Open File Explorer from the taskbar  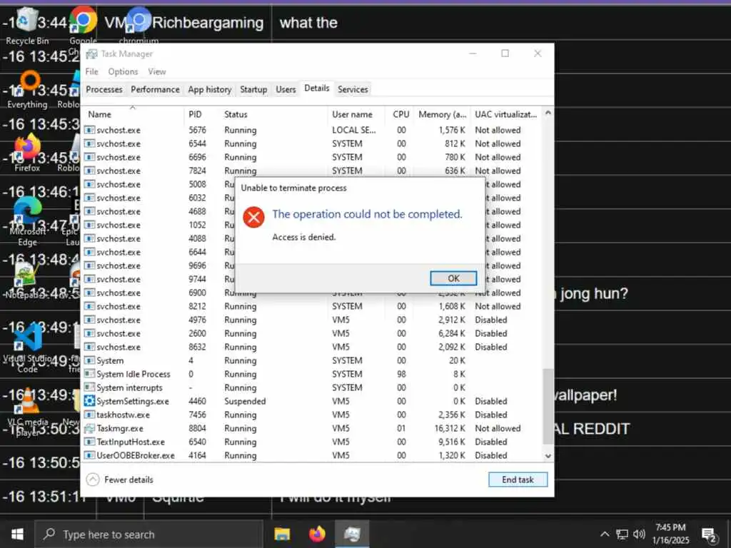pyautogui.click(x=281, y=534)
